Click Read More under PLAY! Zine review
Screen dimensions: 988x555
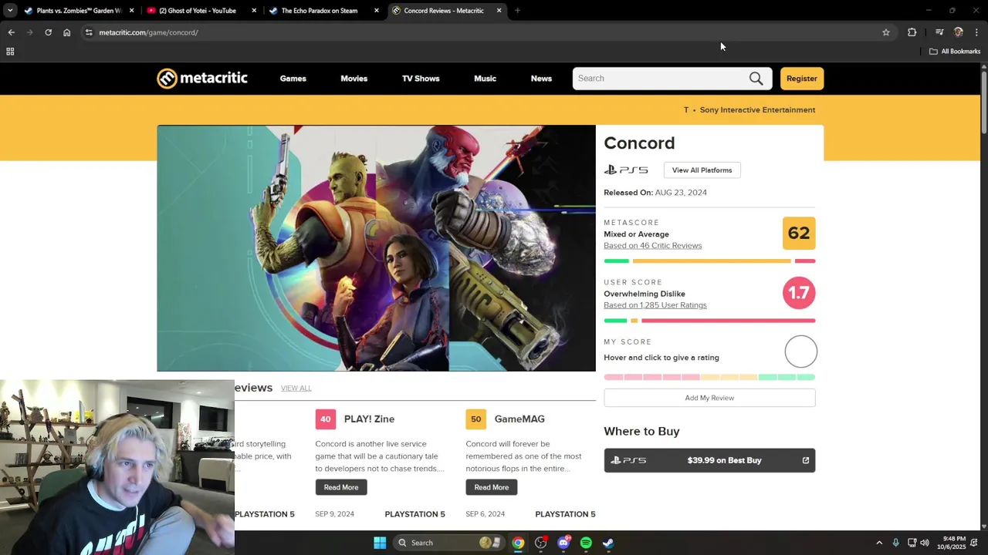click(x=341, y=487)
